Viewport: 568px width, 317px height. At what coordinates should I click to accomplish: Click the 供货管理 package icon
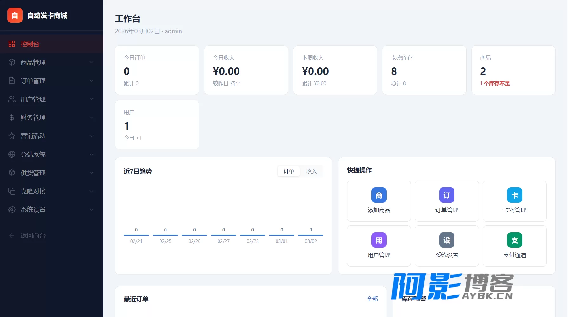pyautogui.click(x=12, y=173)
